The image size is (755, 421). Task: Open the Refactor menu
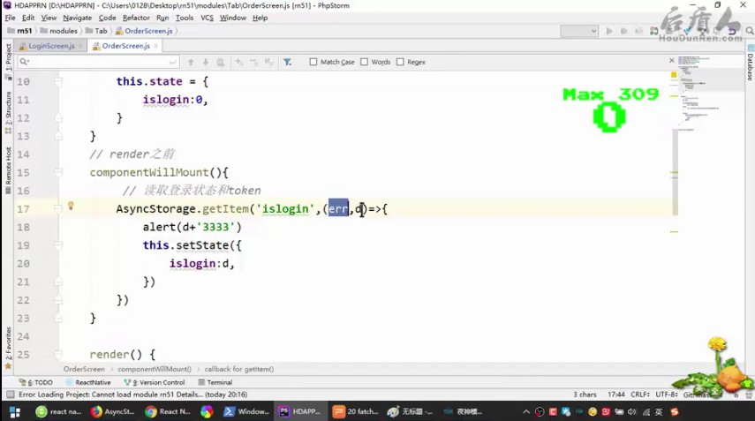(x=136, y=18)
